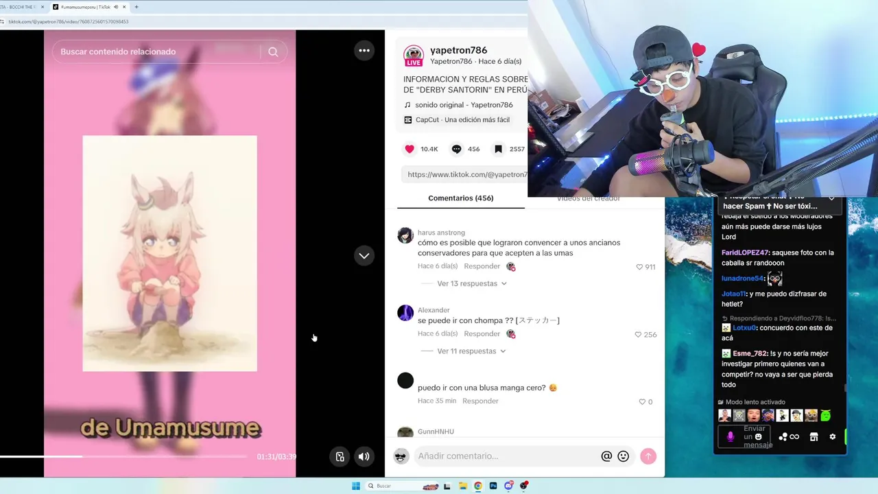
Task: Click the music note original sound icon
Action: [x=407, y=105]
